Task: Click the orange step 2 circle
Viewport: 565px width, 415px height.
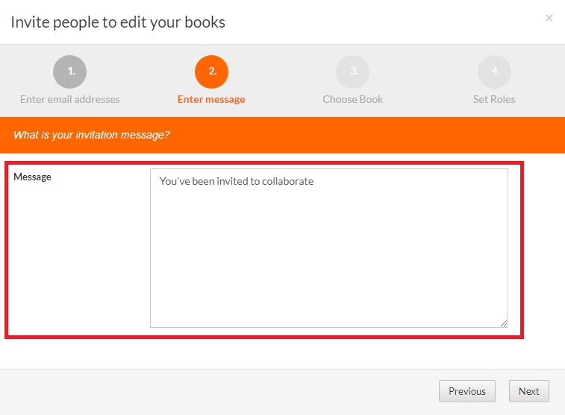Action: pos(211,72)
